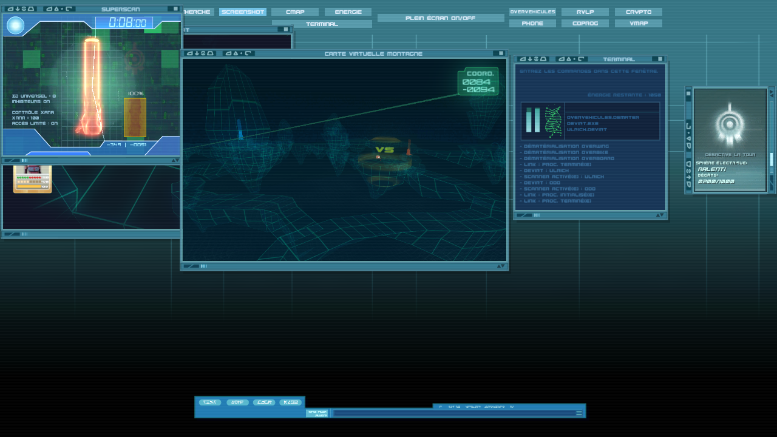Open the SCREENSHOT function button

pyautogui.click(x=243, y=12)
